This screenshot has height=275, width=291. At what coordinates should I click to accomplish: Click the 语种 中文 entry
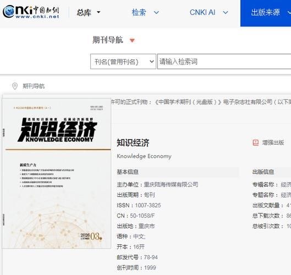(131, 237)
